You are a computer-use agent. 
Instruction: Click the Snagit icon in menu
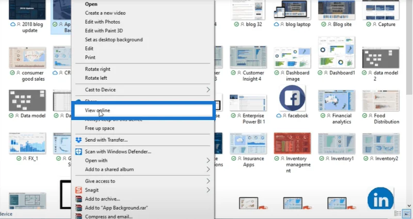coord(78,190)
